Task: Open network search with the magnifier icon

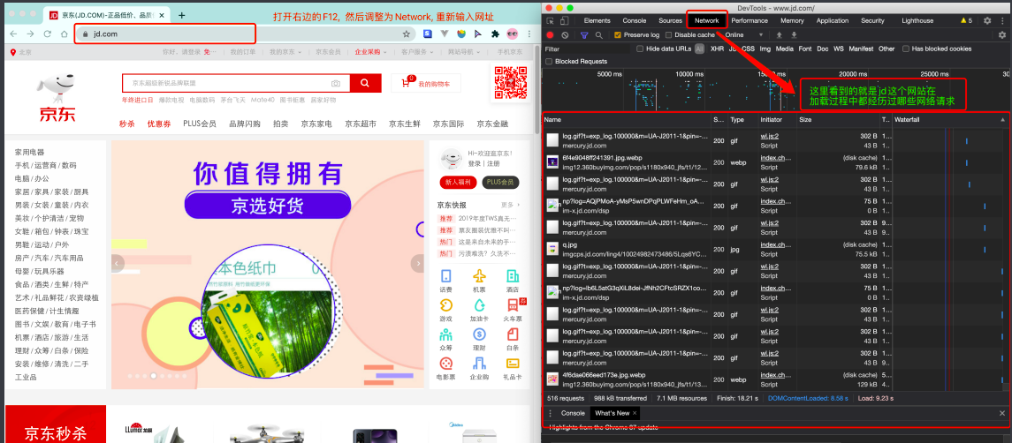Action: pyautogui.click(x=599, y=34)
